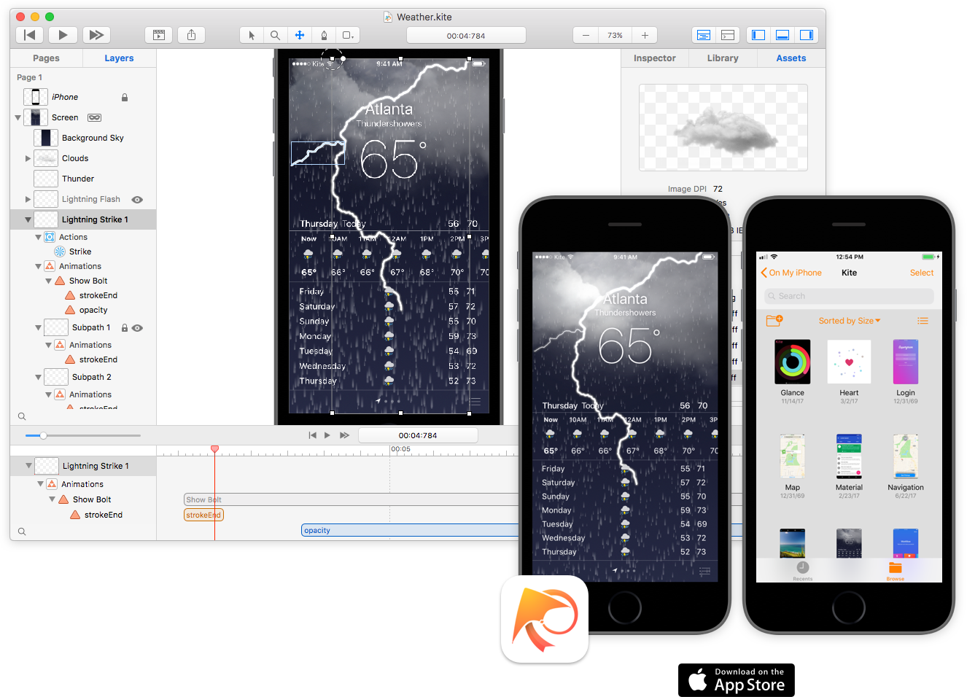Switch to the Layers tab
This screenshot has height=697, width=967.
click(119, 58)
